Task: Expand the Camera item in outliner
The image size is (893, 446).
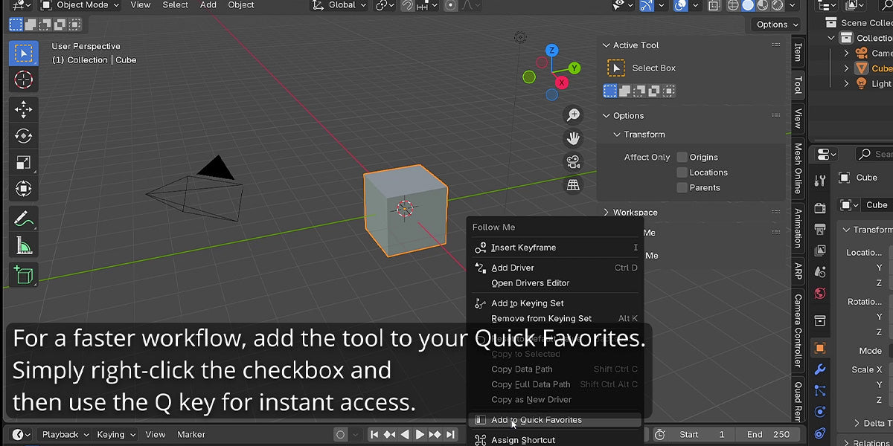Action: pyautogui.click(x=846, y=53)
